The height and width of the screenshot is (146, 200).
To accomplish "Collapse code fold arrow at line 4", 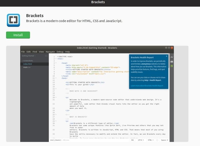I will (x=56, y=63).
